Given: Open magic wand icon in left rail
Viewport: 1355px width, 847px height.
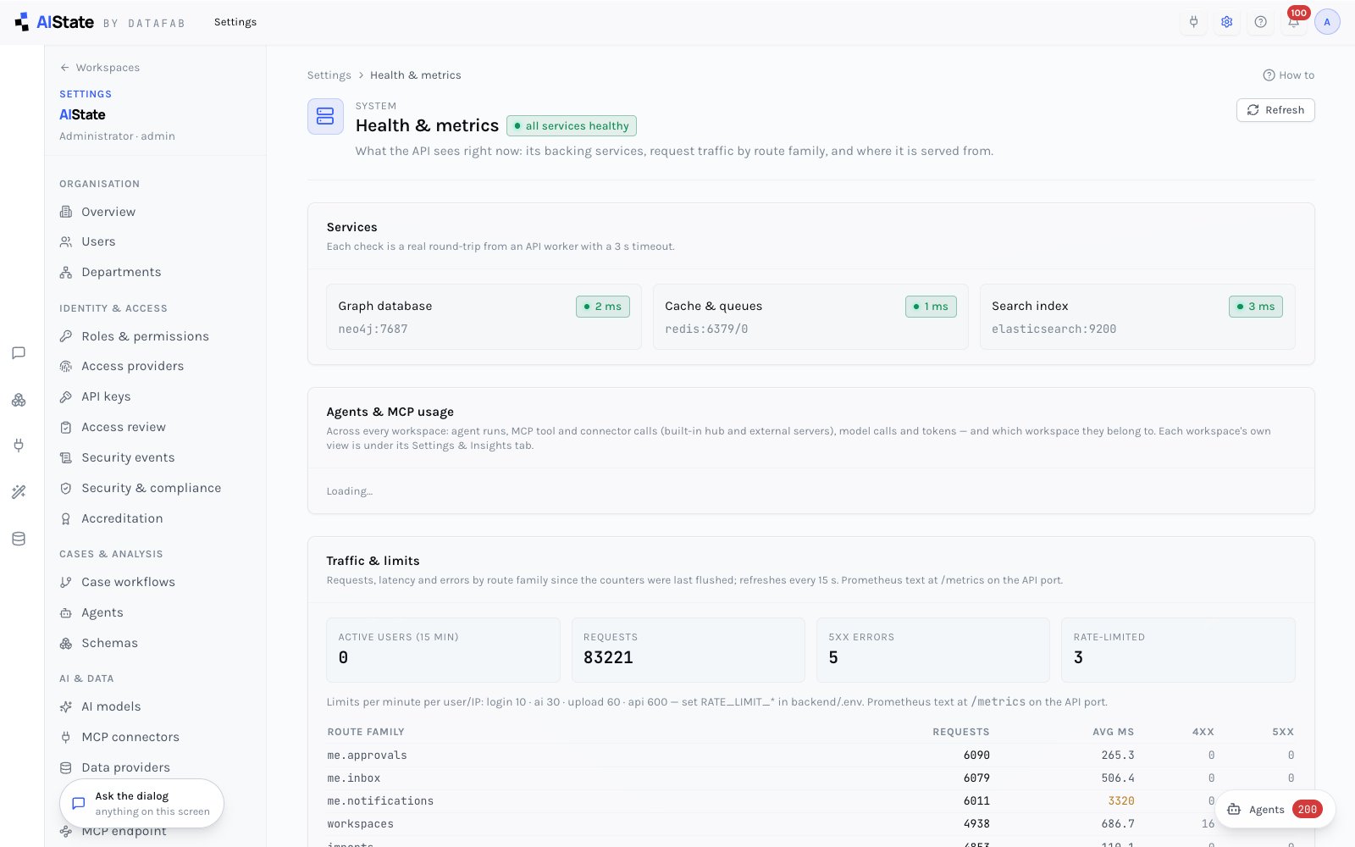Looking at the screenshot, I should (x=19, y=492).
